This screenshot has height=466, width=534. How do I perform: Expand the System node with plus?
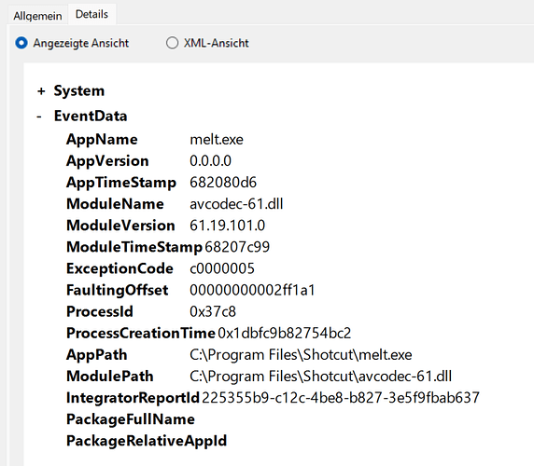click(x=41, y=91)
